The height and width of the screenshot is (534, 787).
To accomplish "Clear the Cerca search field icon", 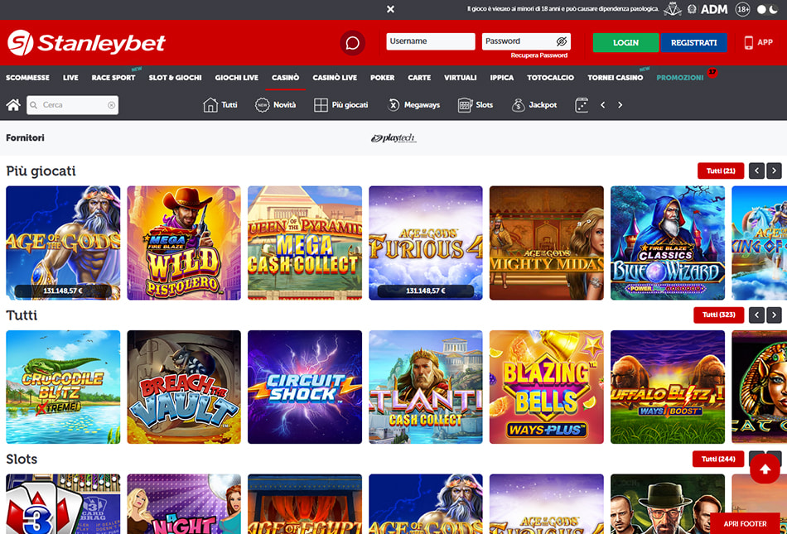I will pos(112,105).
